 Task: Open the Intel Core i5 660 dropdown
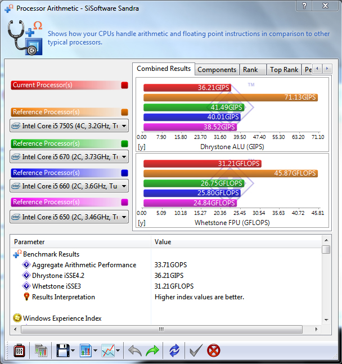[x=69, y=186]
